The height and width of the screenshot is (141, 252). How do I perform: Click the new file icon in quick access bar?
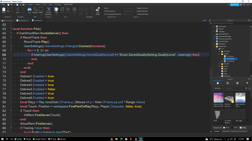pos(8,5)
